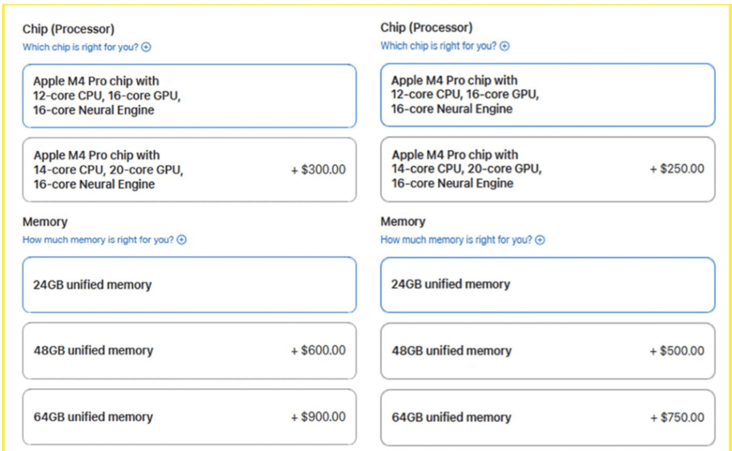Click the right panel's 'Memory' heading
Screen dimensions: 732x451
(403, 222)
